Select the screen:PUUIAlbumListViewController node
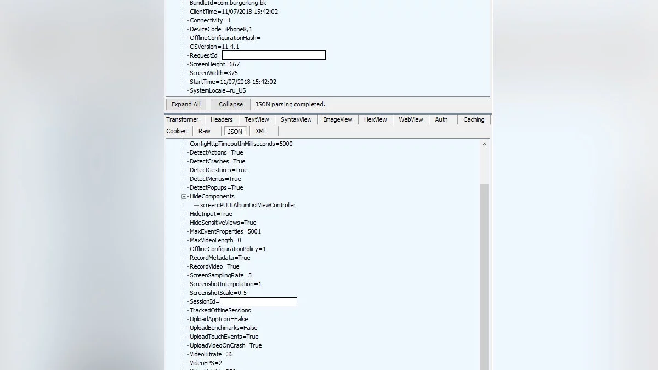658x370 pixels. click(x=248, y=205)
